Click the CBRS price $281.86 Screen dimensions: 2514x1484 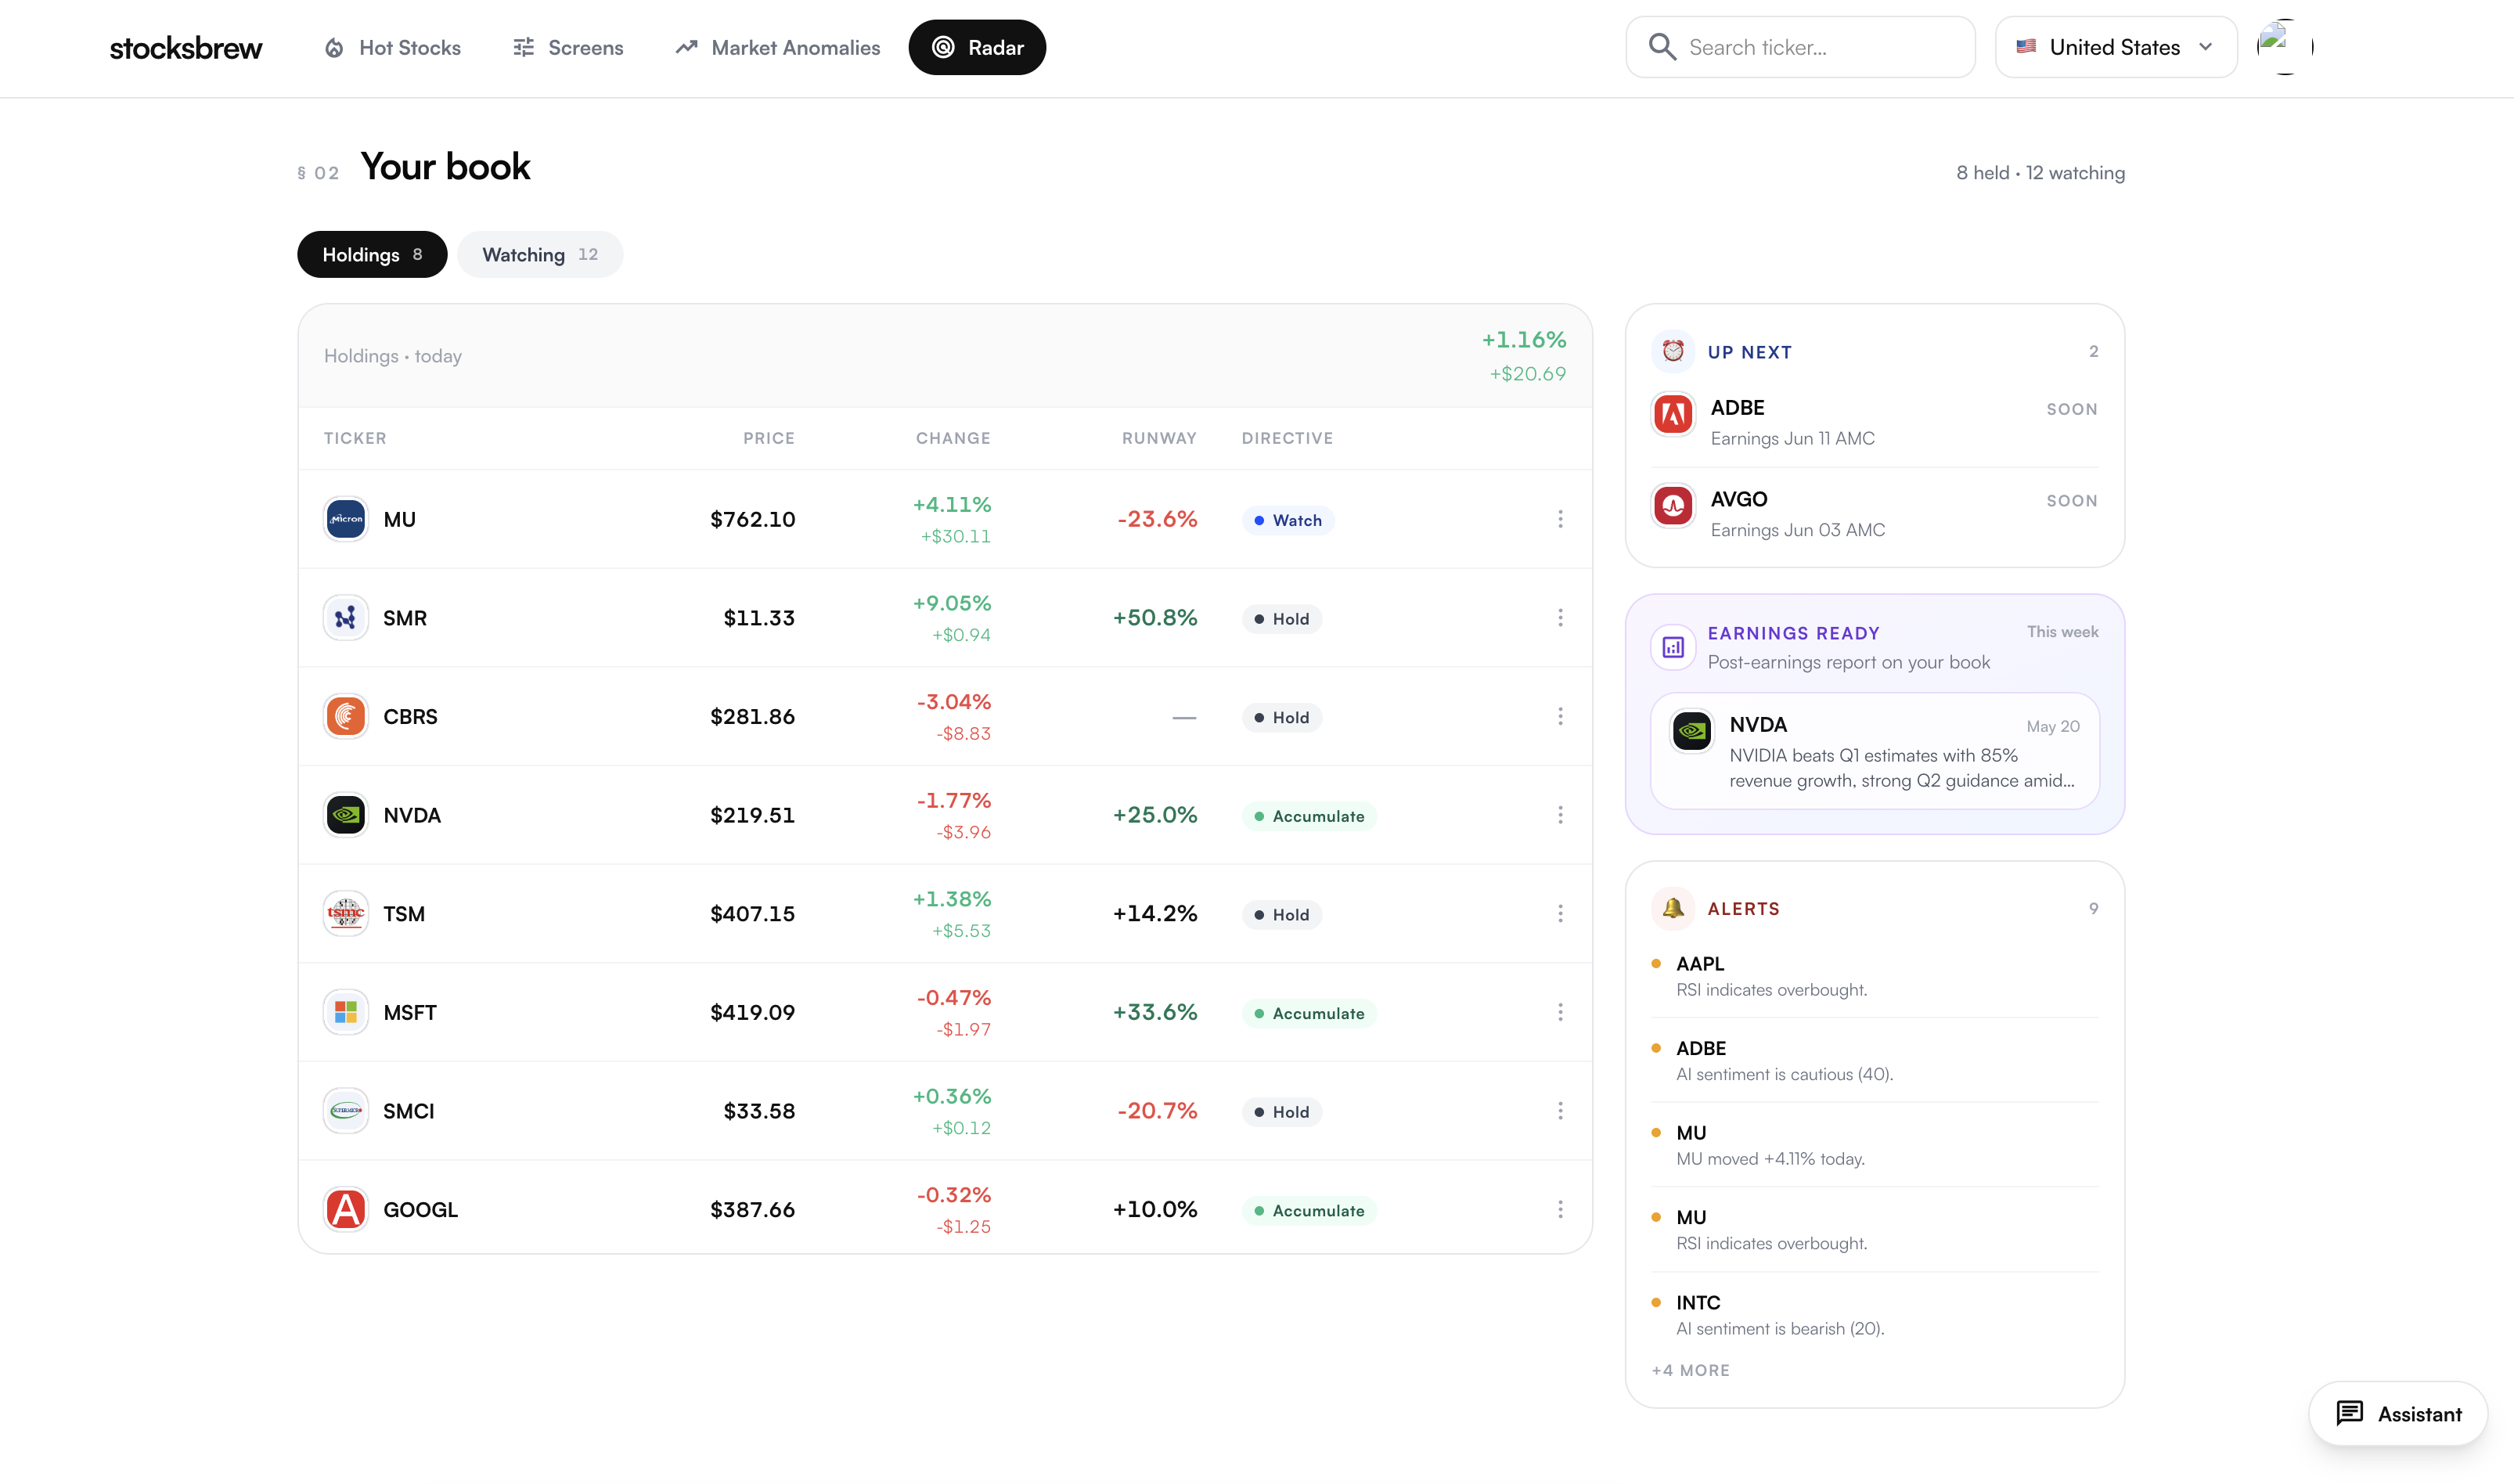click(752, 717)
